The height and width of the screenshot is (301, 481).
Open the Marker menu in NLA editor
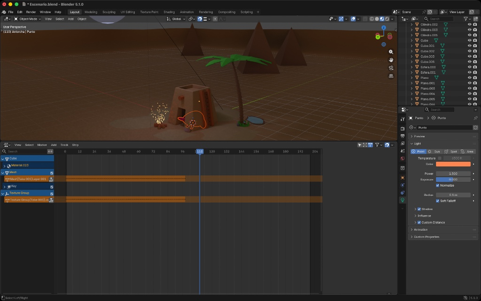[42, 145]
